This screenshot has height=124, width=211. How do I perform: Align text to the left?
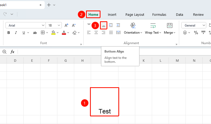pos(89,33)
